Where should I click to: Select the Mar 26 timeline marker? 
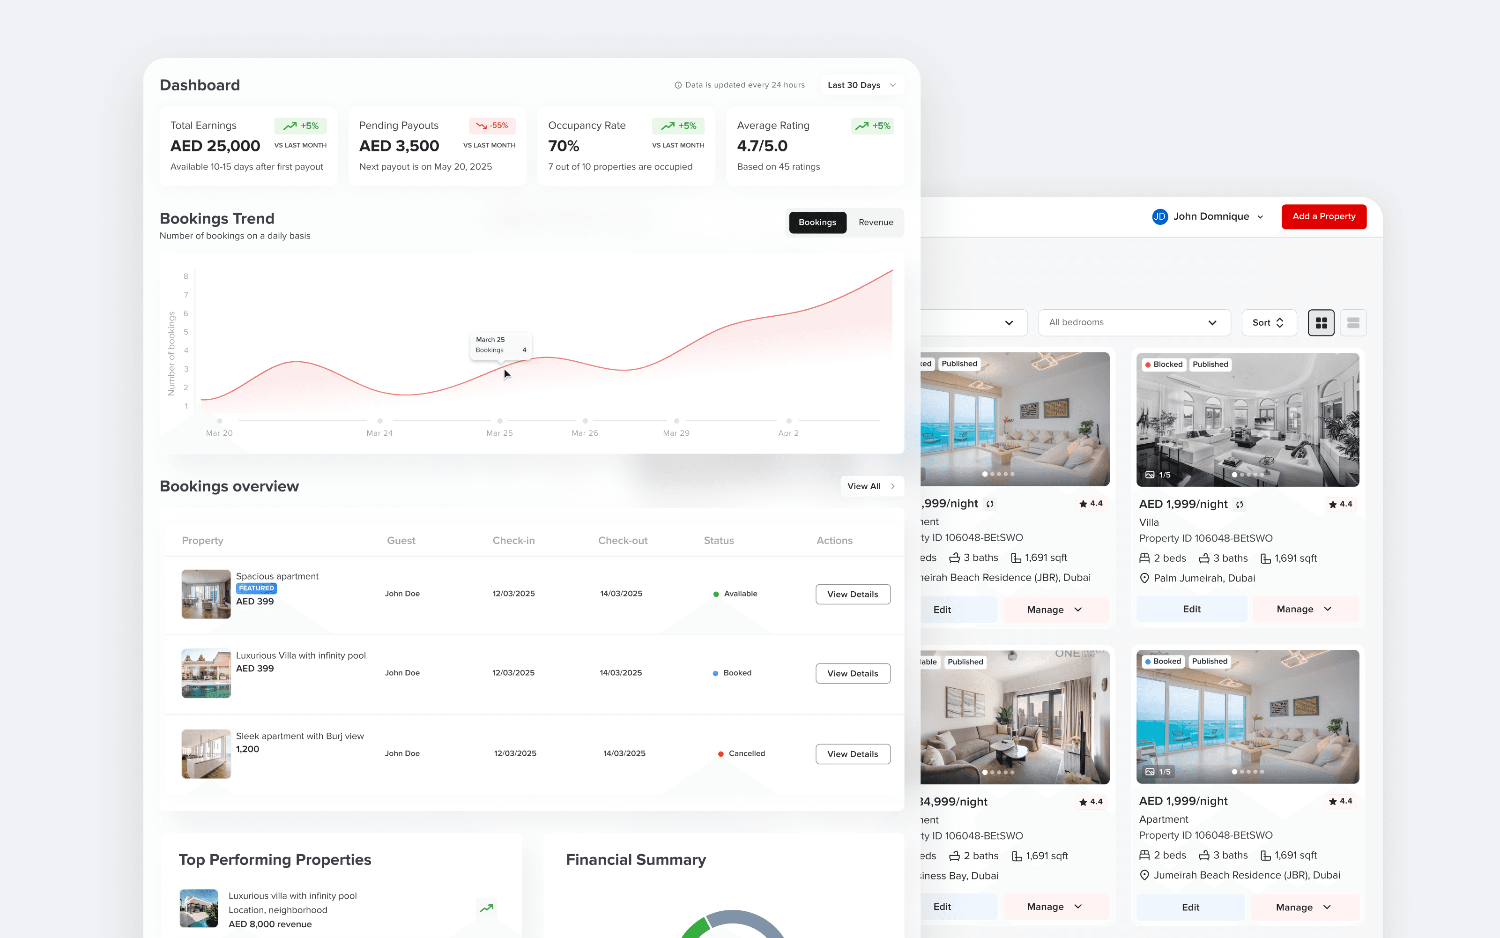point(585,421)
